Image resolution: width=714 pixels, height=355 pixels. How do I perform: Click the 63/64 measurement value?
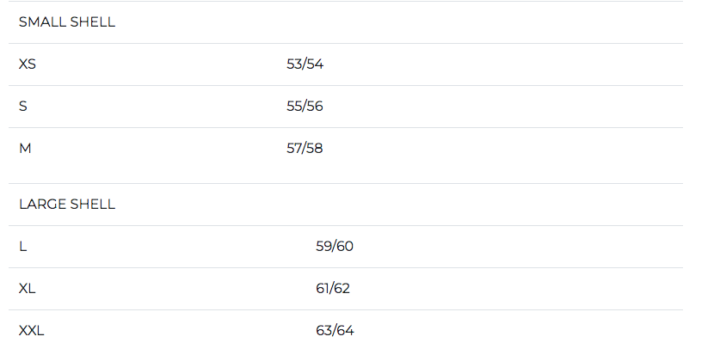tap(335, 331)
